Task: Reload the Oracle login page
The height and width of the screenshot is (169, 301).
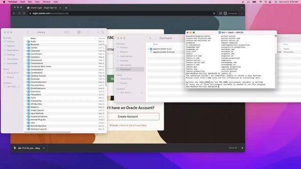Action: [x=24, y=13]
